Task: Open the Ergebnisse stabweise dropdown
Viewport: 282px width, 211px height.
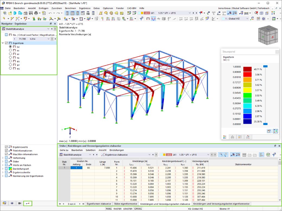Action: [126, 155]
